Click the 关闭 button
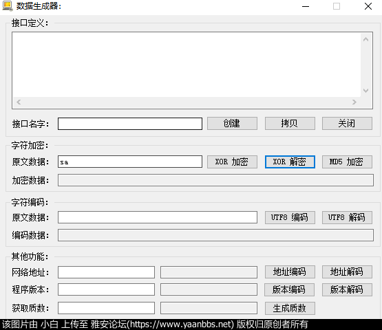This screenshot has height=330, width=382. click(x=347, y=123)
